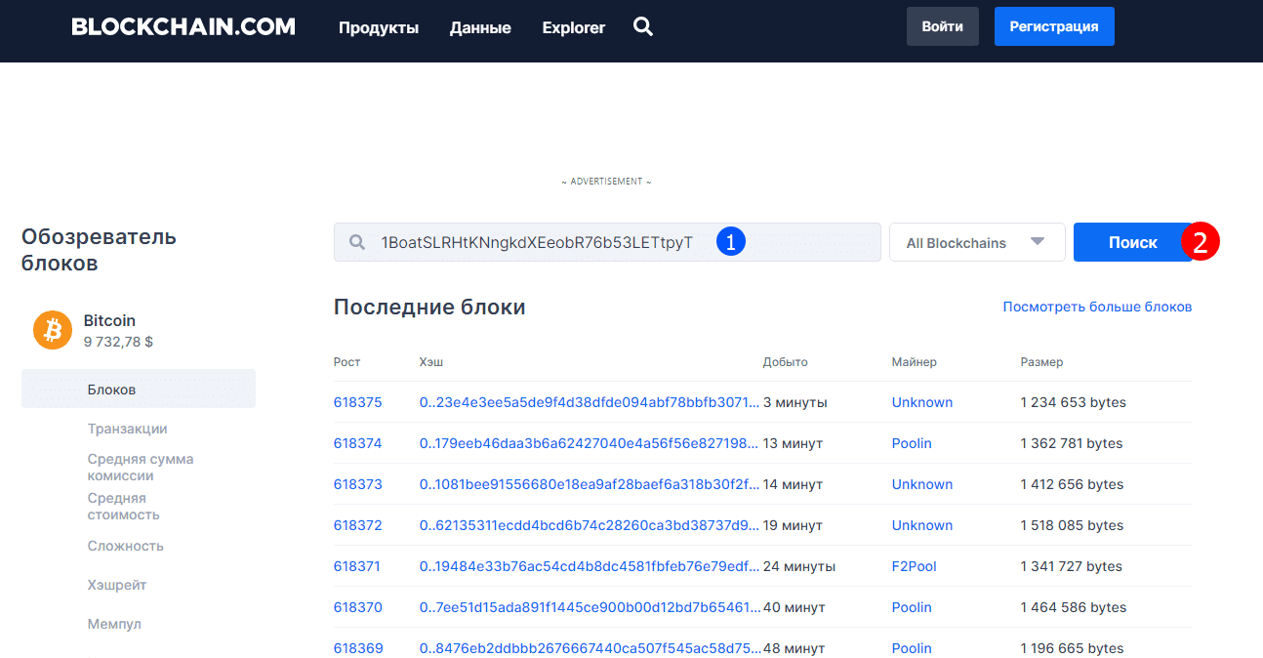This screenshot has width=1263, height=658.
Task: Open the Explorer menu item
Action: click(574, 27)
